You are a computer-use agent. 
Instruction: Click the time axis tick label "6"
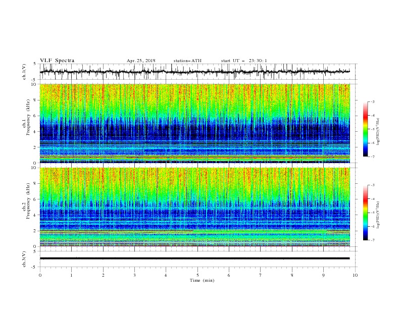pyautogui.click(x=229, y=275)
